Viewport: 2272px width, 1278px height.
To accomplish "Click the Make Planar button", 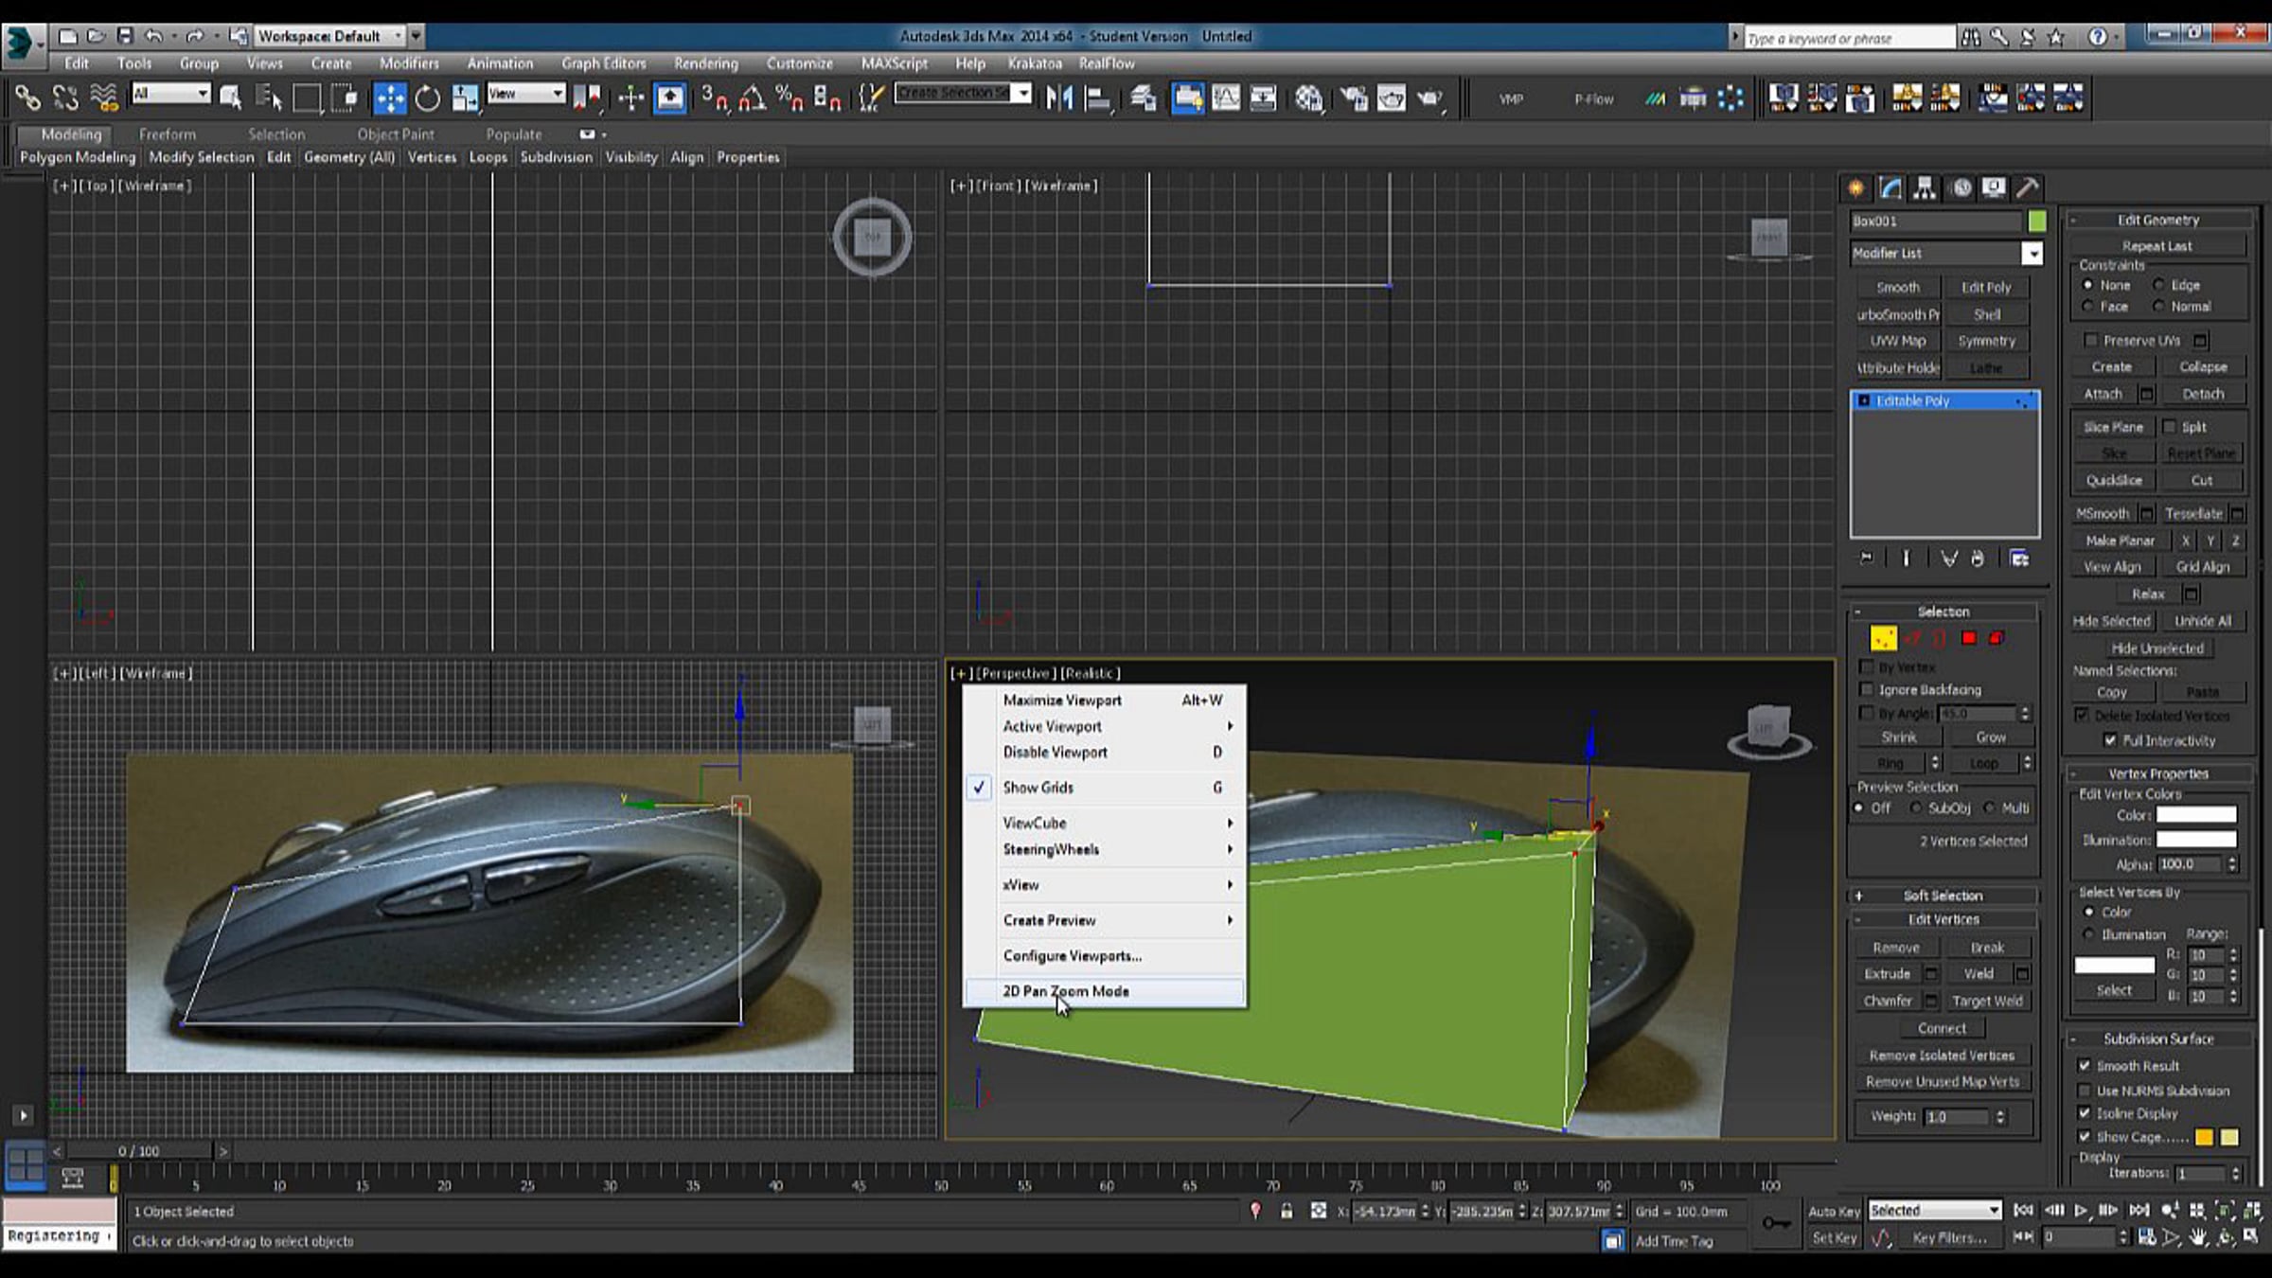I will pyautogui.click(x=2120, y=541).
